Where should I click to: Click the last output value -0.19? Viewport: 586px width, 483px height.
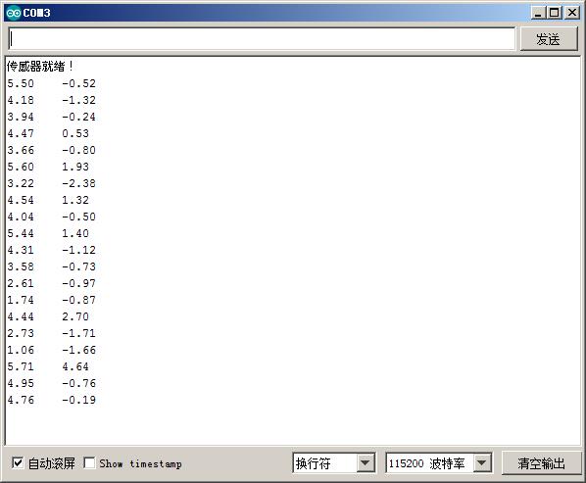click(x=78, y=400)
